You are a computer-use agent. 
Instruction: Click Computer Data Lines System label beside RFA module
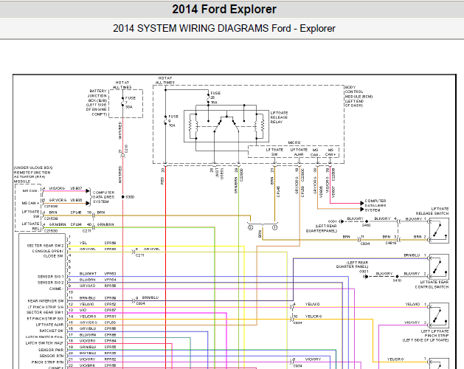coord(103,197)
